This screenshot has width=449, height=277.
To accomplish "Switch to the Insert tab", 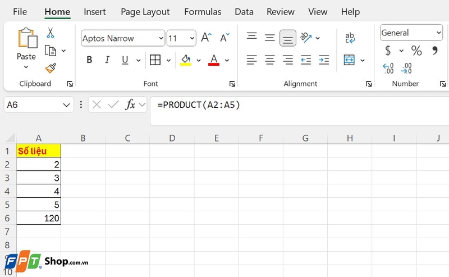I will click(94, 12).
